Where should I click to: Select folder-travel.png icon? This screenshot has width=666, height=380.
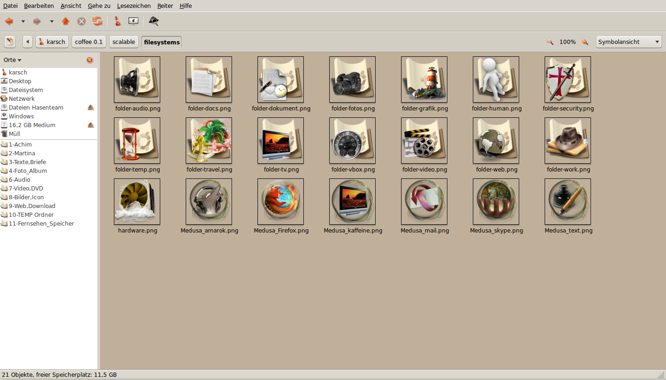[209, 141]
